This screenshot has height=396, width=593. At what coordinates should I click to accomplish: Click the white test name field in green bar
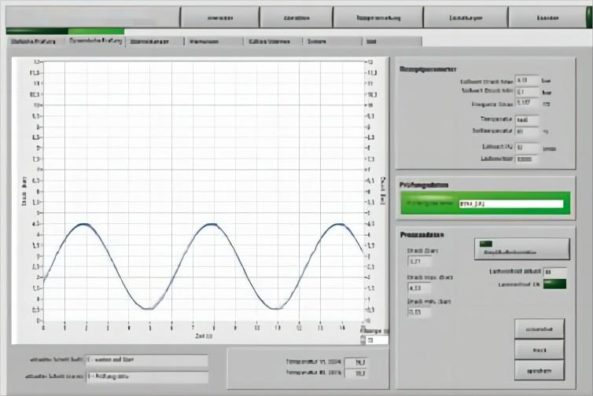tap(511, 203)
